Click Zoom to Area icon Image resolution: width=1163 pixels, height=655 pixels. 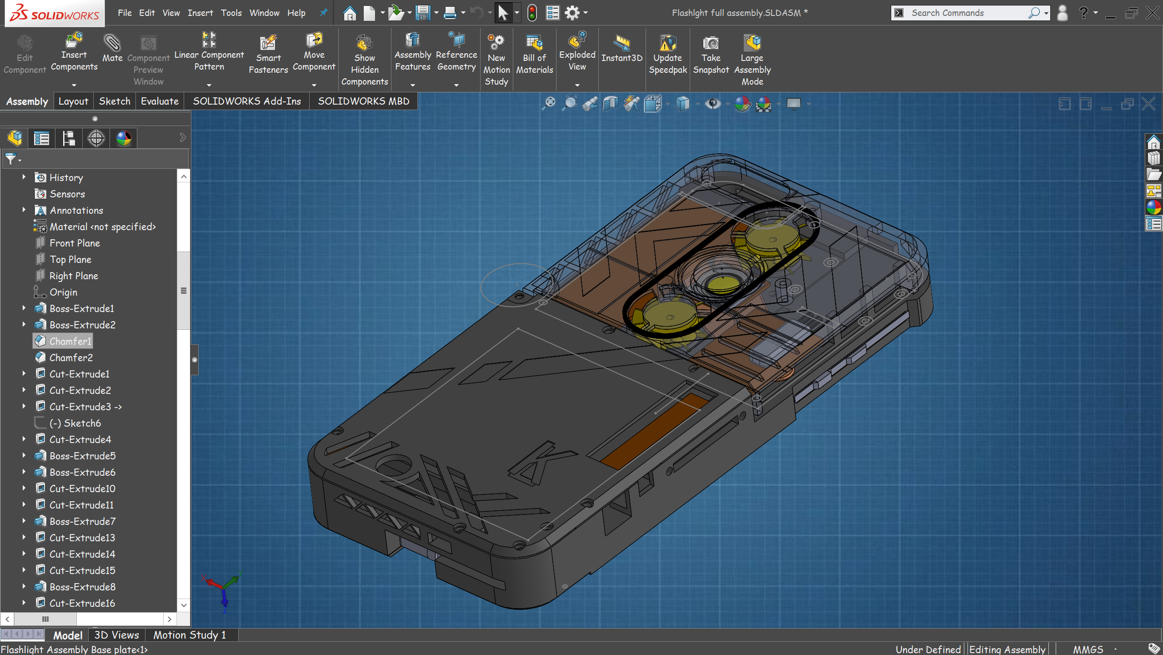click(x=570, y=104)
